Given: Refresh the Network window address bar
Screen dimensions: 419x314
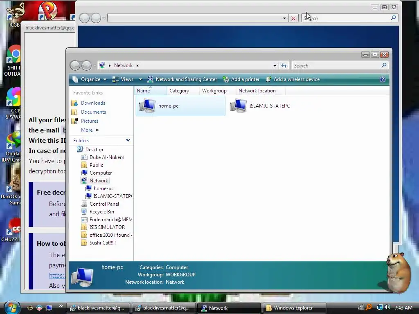Looking at the screenshot, I should point(284,65).
